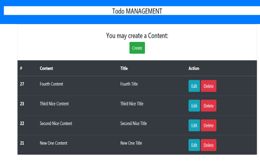This screenshot has height=161, width=260.
Task: Select the # column header
Action: 21,68
